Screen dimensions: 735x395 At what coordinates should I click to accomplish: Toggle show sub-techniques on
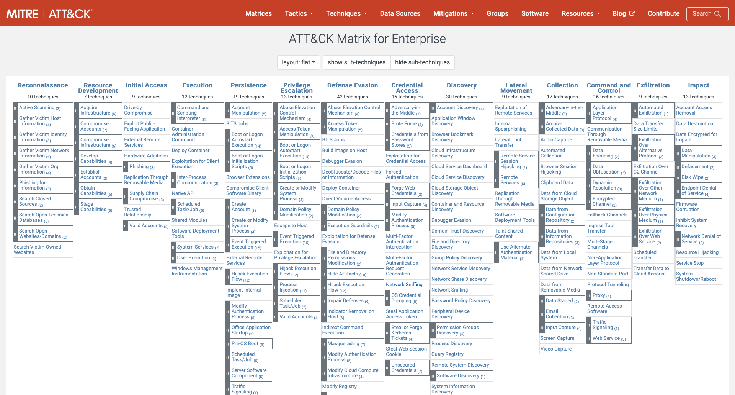point(356,62)
